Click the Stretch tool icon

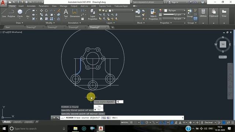pos(41,19)
